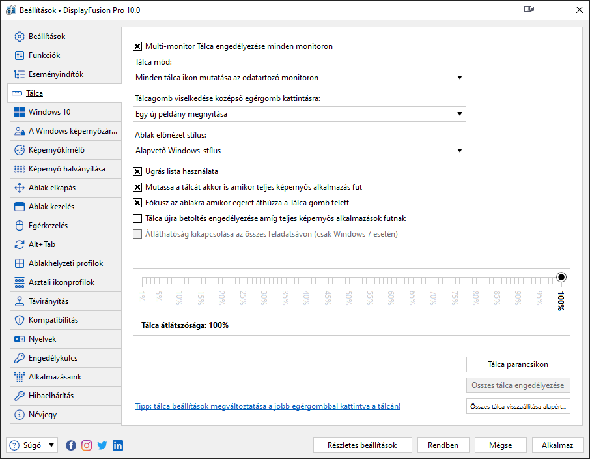Click the Alkalmaz button
This screenshot has width=590, height=459.
tap(557, 445)
